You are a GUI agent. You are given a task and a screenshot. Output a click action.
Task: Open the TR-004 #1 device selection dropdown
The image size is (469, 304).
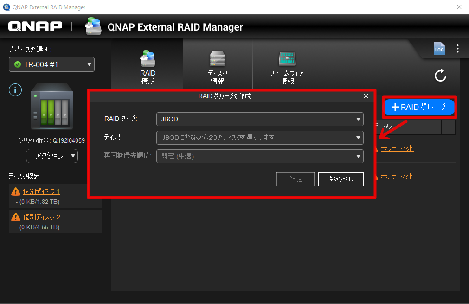click(x=52, y=64)
